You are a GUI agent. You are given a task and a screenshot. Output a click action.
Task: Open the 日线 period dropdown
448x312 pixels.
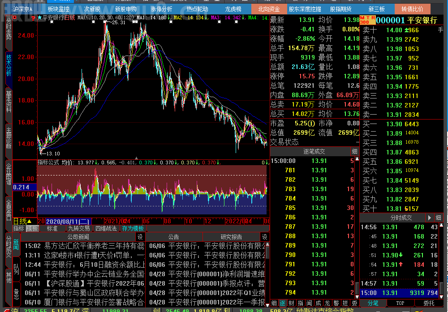(x=22, y=221)
